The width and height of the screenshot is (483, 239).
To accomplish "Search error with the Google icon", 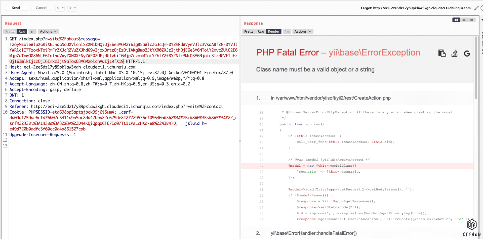I will point(467,54).
